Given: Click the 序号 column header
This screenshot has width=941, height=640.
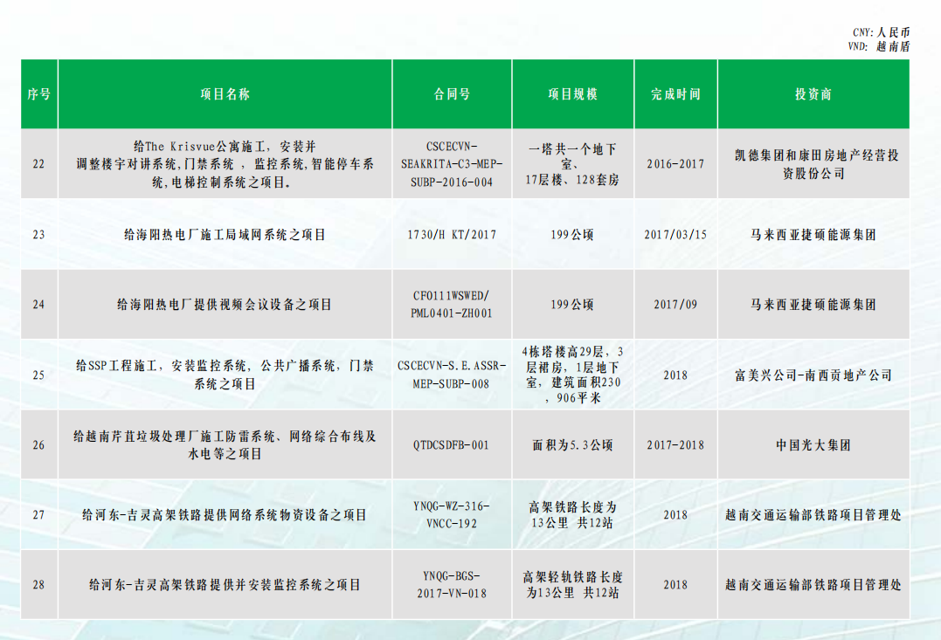Looking at the screenshot, I should point(38,94).
